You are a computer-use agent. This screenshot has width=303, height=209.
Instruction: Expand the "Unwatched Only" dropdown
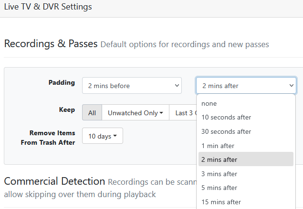136,113
